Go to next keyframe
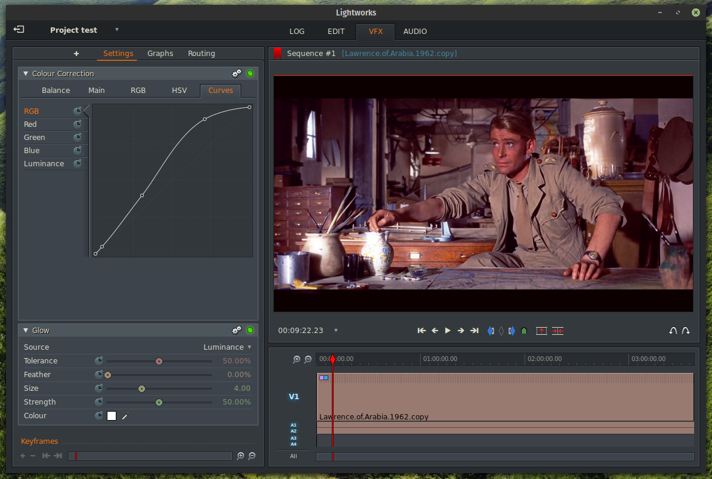Viewport: 712px width, 479px height. [58, 455]
